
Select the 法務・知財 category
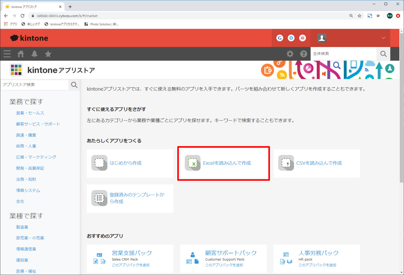coord(26,179)
